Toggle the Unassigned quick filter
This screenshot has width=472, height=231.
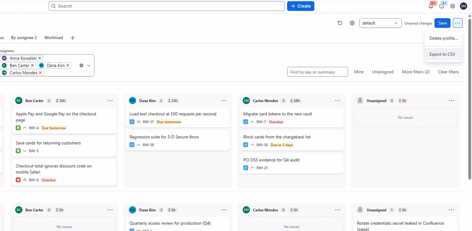pyautogui.click(x=383, y=72)
